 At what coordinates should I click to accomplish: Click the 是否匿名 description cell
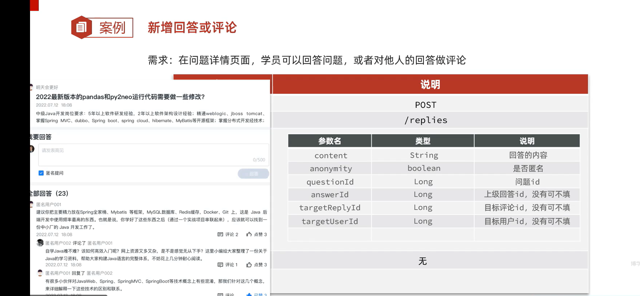(x=527, y=168)
